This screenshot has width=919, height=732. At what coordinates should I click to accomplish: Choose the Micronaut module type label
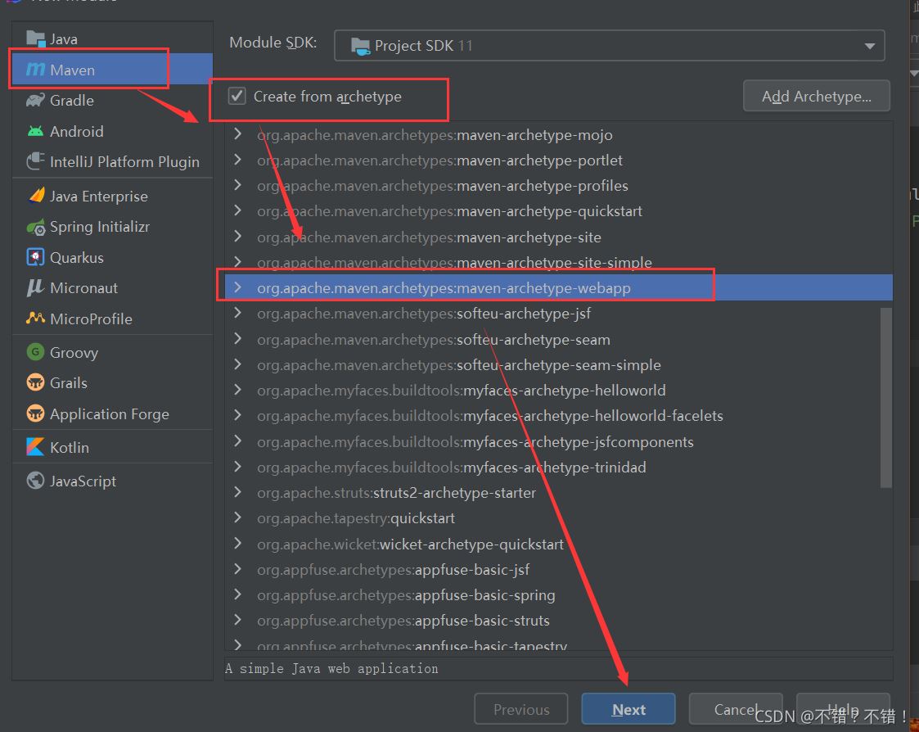(83, 288)
